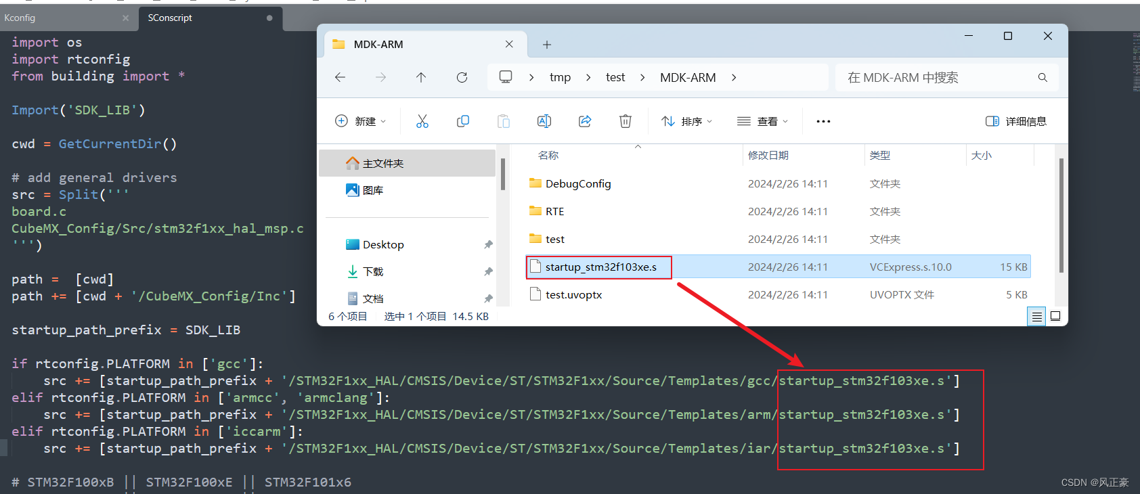Viewport: 1140px width, 494px height.
Task: Open the 查看 (View) dropdown
Action: point(763,121)
